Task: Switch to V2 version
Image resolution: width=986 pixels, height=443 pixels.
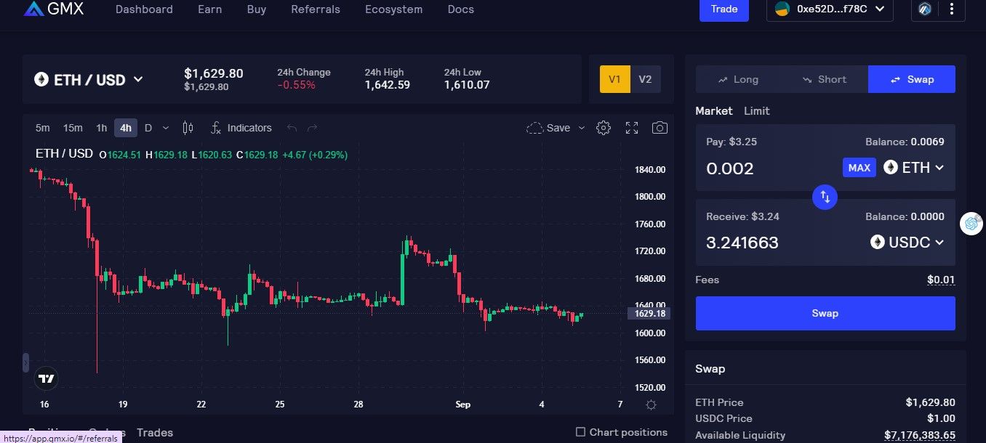Action: click(x=645, y=79)
